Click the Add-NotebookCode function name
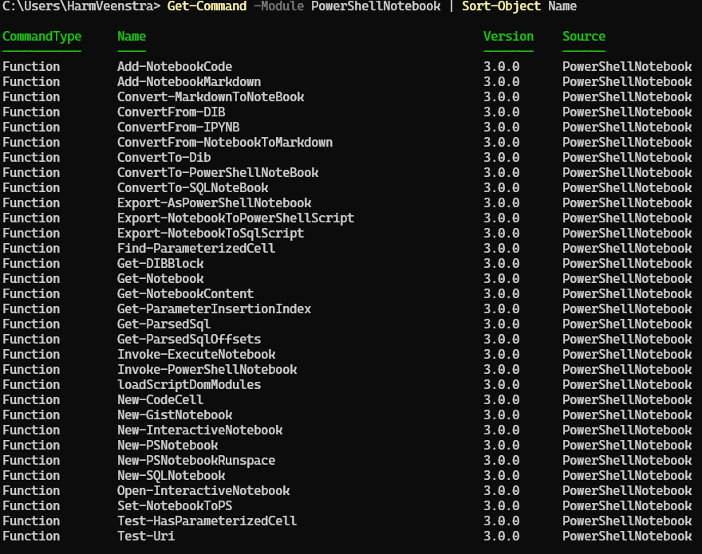 point(175,67)
